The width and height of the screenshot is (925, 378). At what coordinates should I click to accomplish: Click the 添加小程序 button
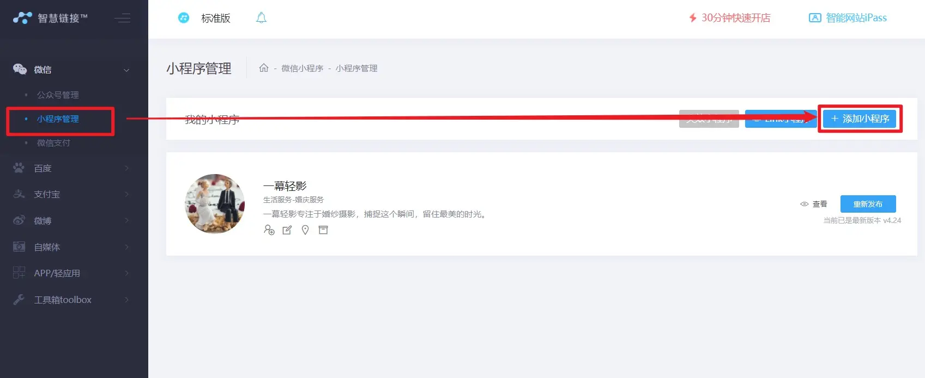(860, 119)
